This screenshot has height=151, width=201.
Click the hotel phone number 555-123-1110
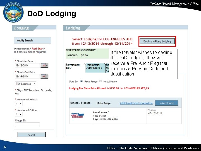point(155,113)
